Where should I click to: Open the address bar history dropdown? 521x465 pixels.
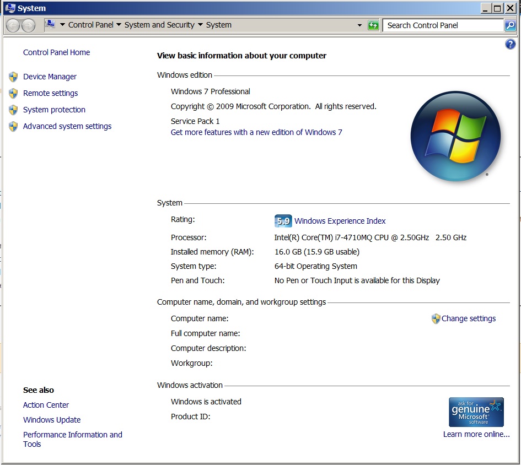coord(359,25)
